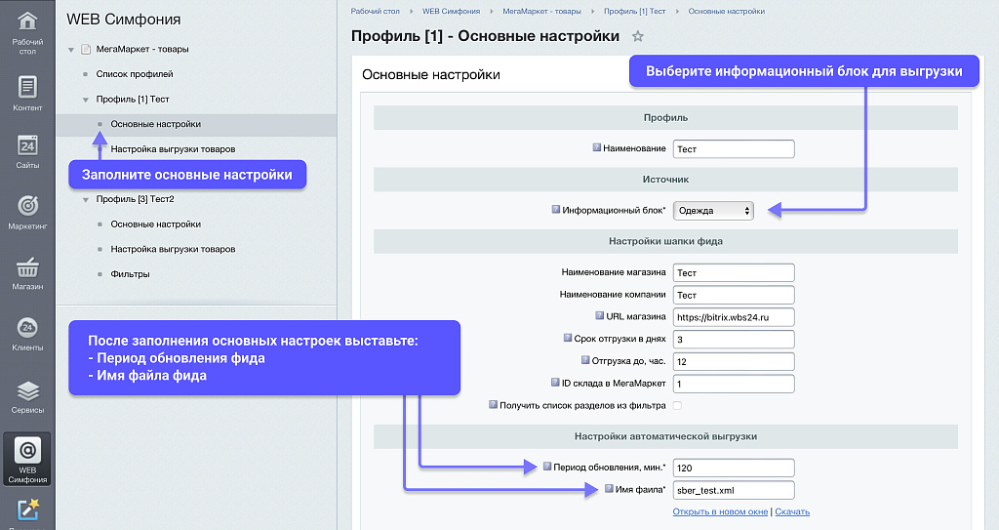Screen dimensions: 999x530
Task: Click the 'Открыть в новом окне' link
Action: pos(720,511)
